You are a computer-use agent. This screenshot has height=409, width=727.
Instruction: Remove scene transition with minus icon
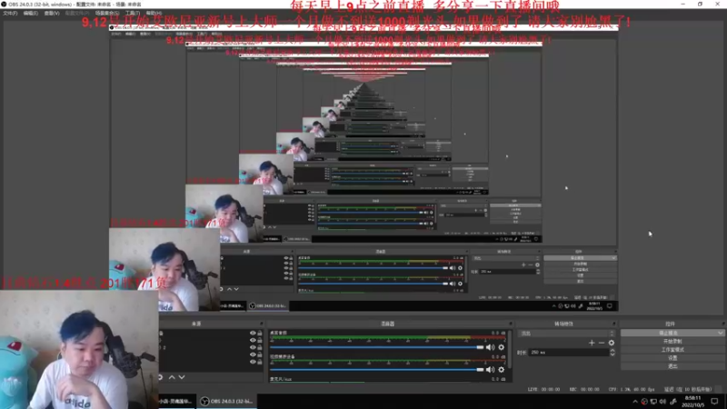click(x=602, y=343)
